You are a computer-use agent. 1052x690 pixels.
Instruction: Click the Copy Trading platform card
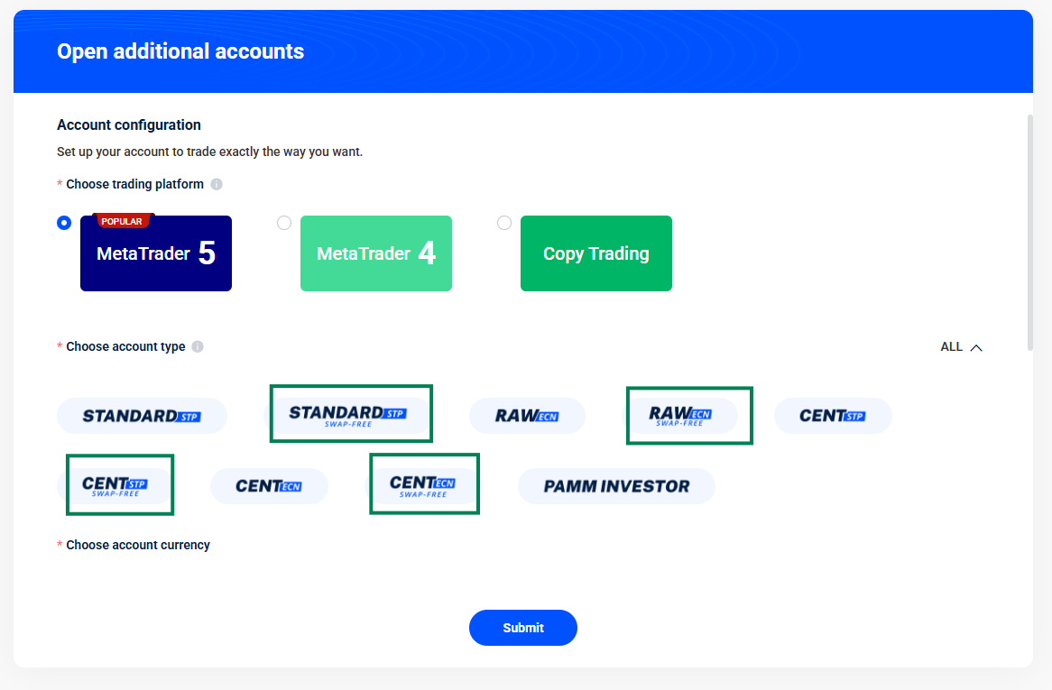point(596,253)
